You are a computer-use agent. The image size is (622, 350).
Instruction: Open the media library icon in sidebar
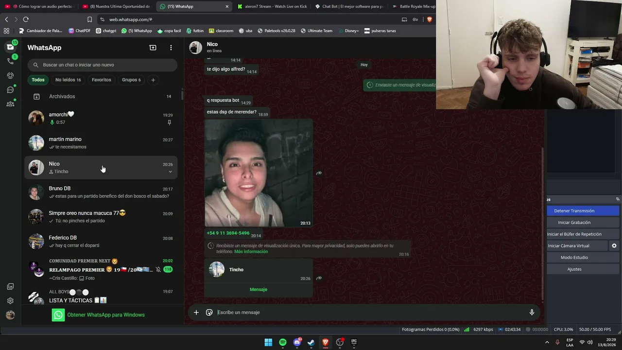pyautogui.click(x=10, y=287)
